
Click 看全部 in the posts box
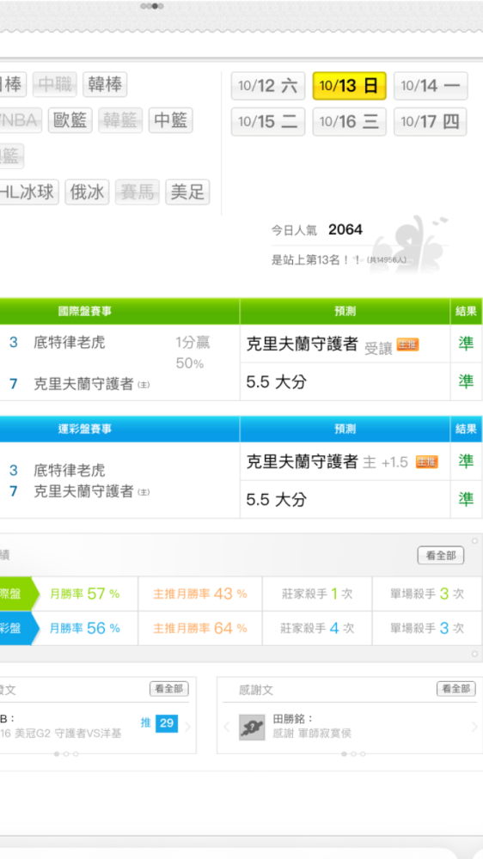coord(168,689)
